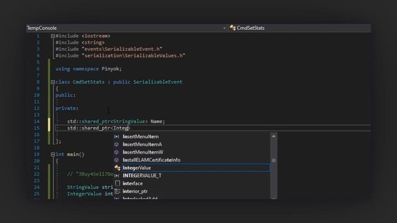Click InstallELAMCertificateInfo function icon

(117, 160)
